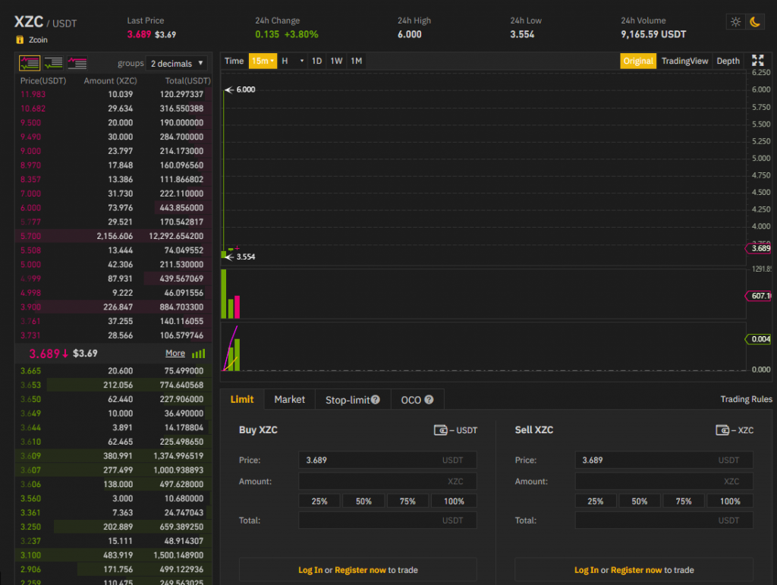Select Depth chart view
The image size is (777, 585).
point(728,61)
